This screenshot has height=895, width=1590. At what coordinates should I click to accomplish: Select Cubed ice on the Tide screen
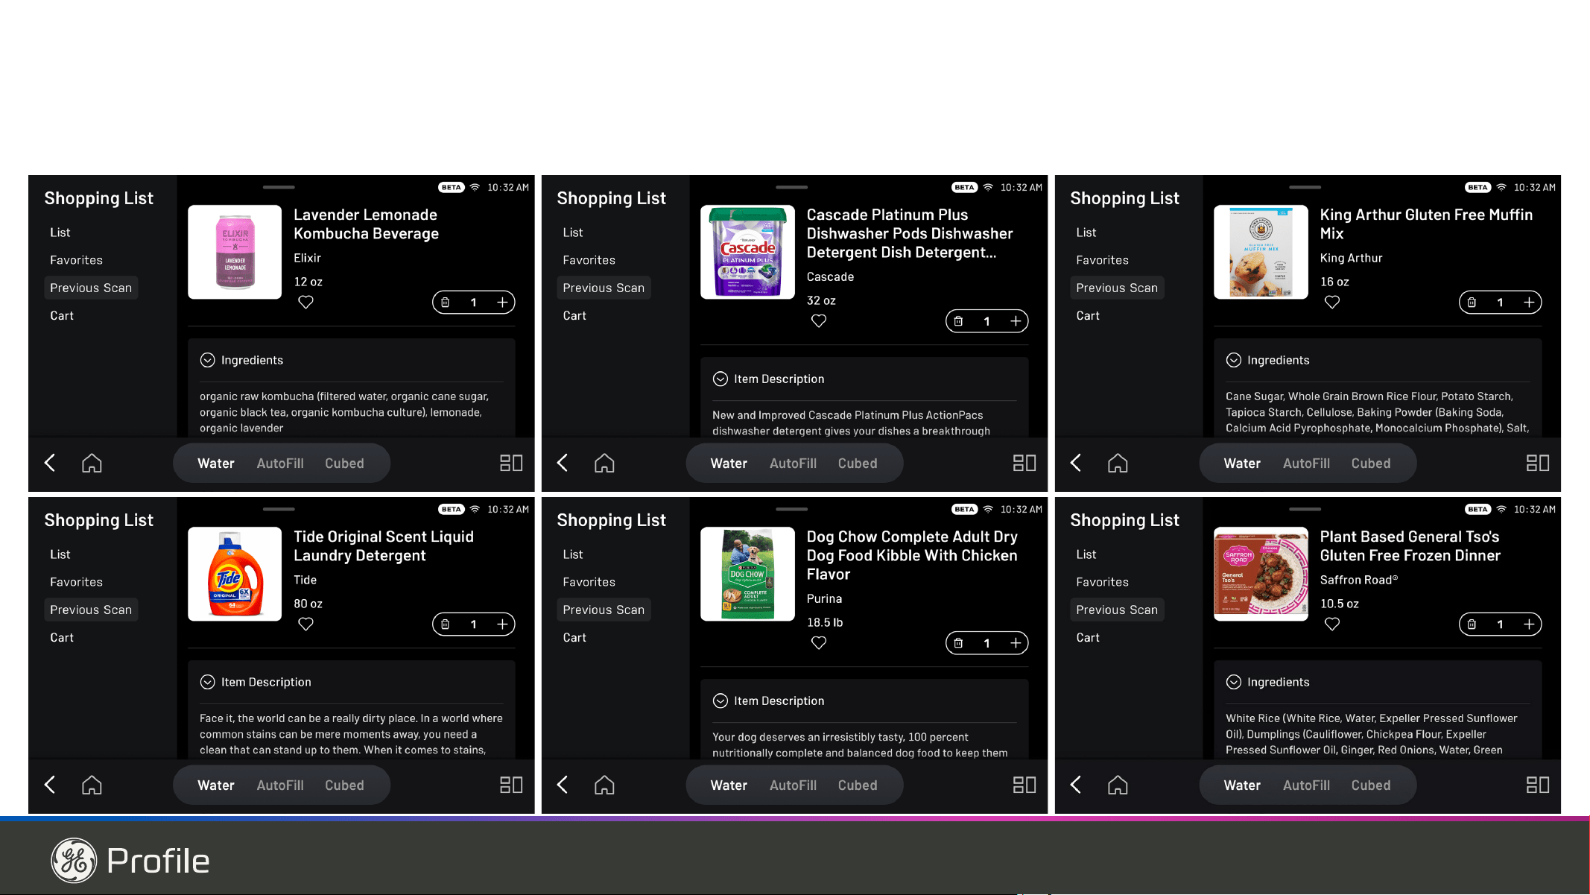tap(344, 785)
